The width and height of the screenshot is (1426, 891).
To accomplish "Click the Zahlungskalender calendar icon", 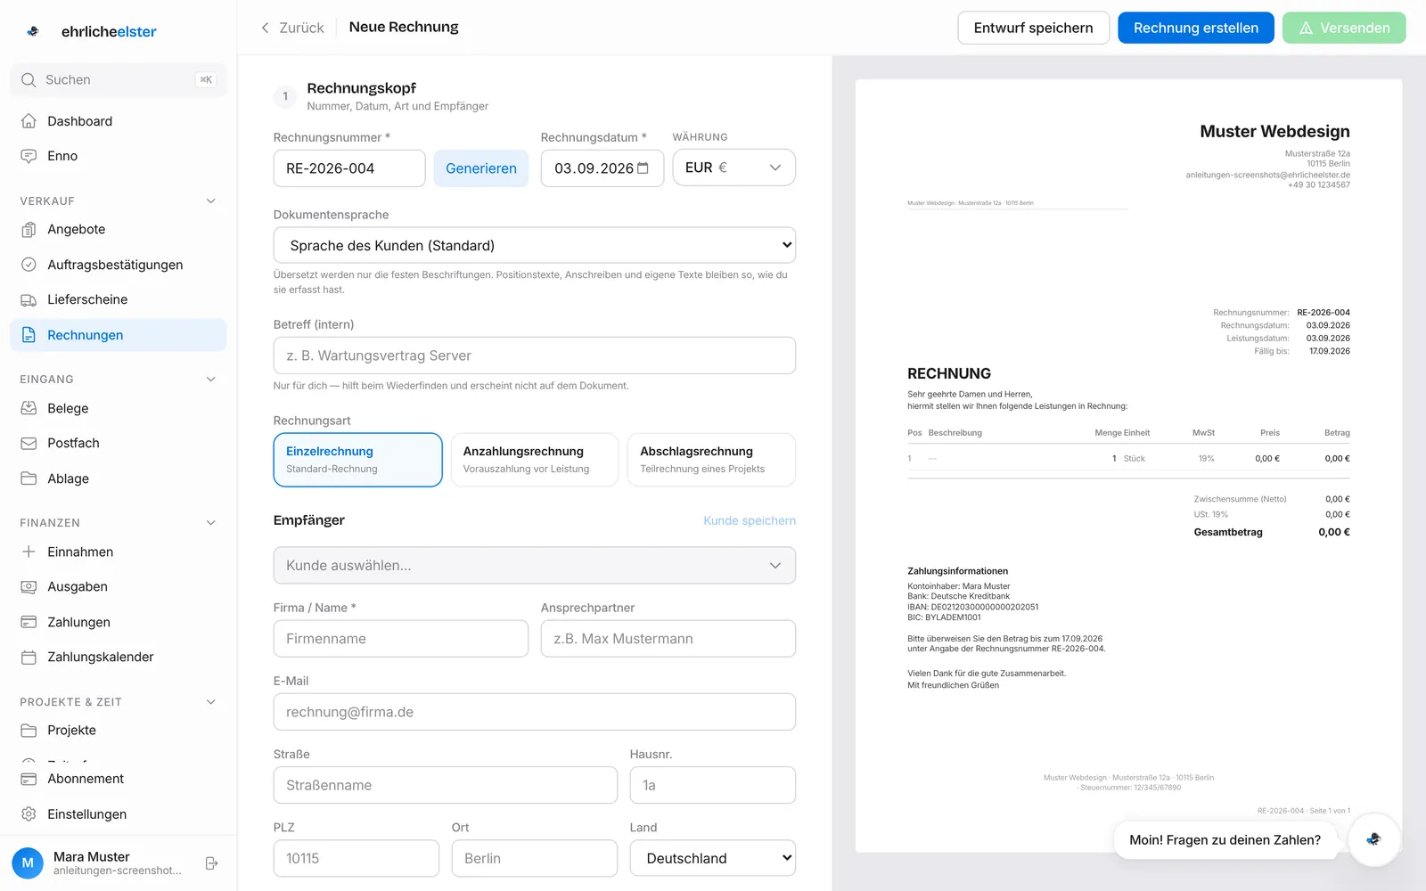I will pos(29,657).
